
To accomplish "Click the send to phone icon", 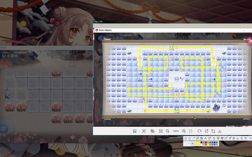I will coord(242,138).
